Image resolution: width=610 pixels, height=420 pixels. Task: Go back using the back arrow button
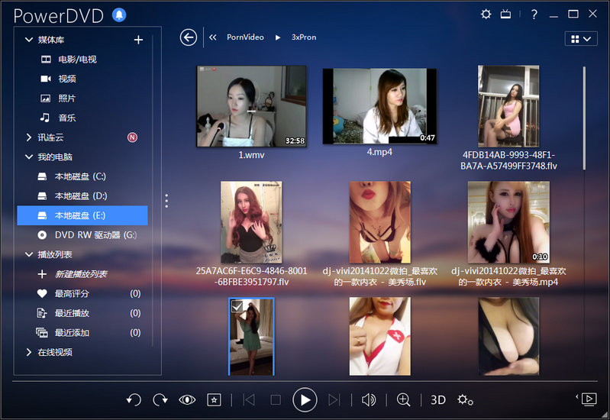tap(189, 37)
